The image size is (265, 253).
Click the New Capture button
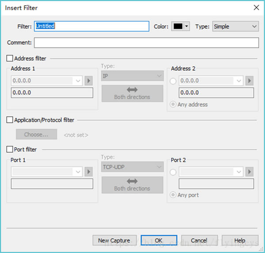coord(114,241)
